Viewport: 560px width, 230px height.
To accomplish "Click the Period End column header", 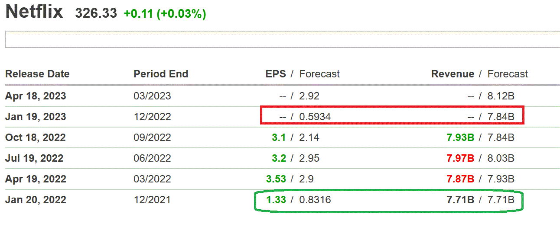I will tap(161, 74).
